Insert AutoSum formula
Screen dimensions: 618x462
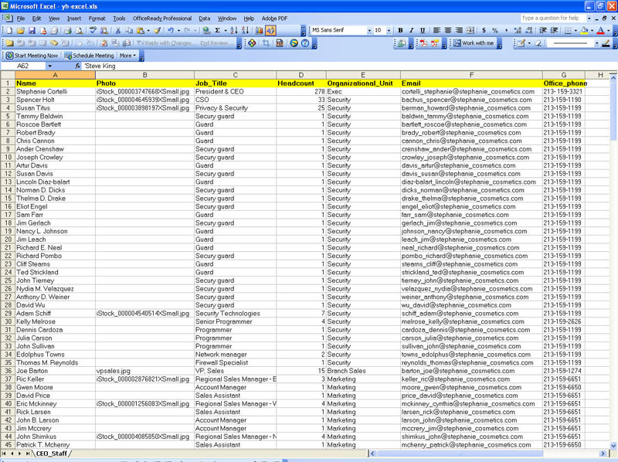point(217,30)
